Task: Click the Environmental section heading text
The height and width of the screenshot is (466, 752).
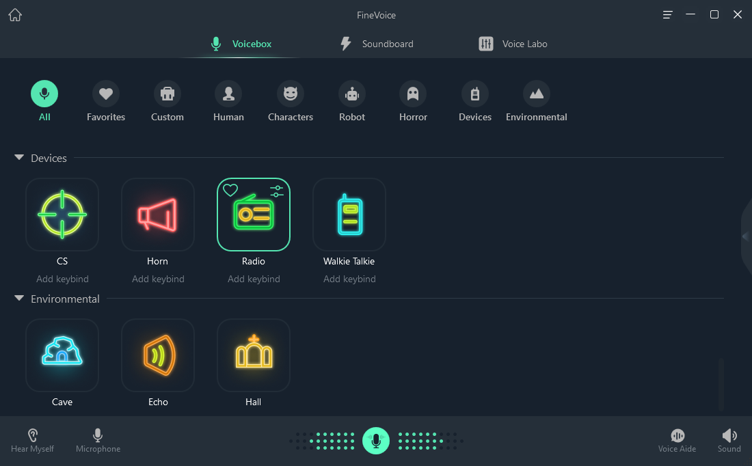Action: tap(65, 299)
